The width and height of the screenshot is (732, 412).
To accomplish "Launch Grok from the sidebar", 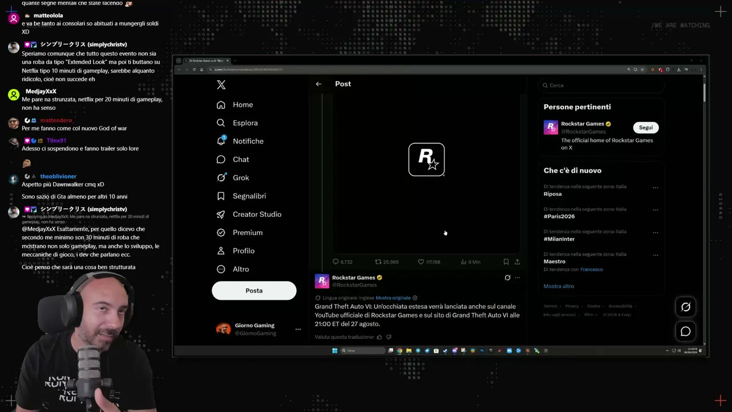I will pyautogui.click(x=233, y=177).
